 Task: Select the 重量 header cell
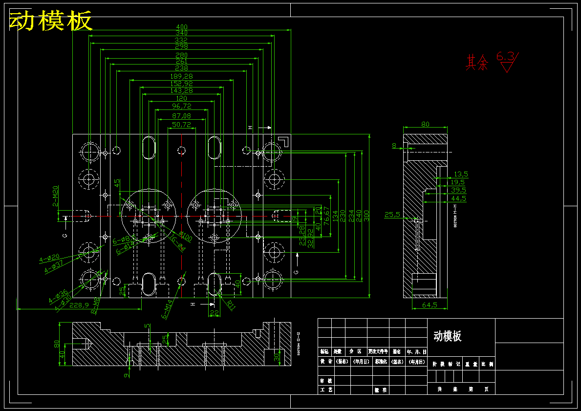[x=471, y=364]
